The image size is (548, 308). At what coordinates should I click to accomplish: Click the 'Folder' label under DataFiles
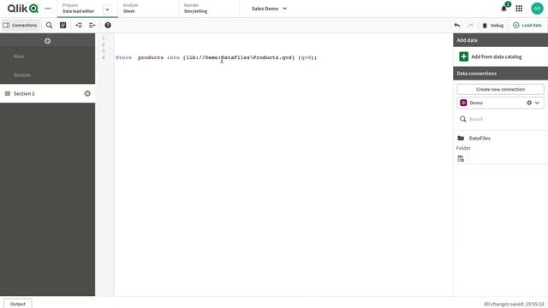tap(463, 148)
